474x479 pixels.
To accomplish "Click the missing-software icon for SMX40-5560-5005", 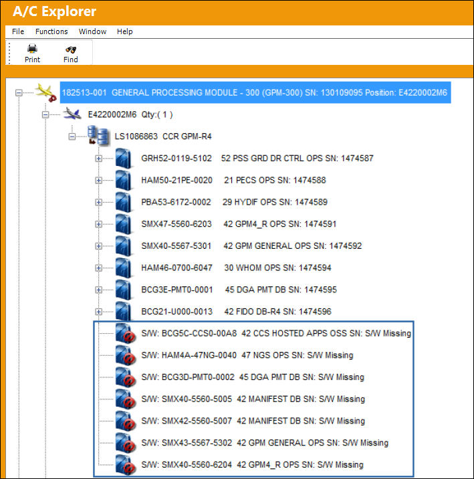I will coord(126,399).
